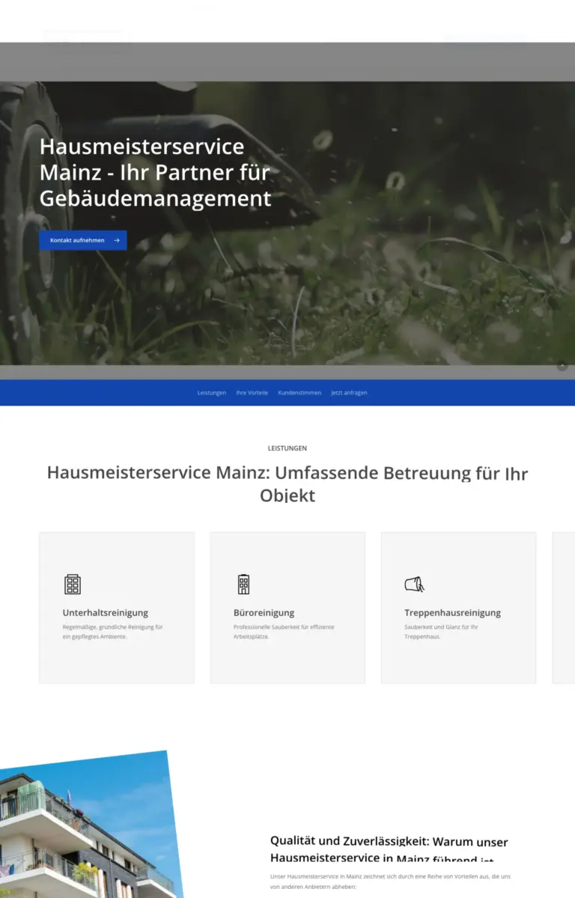Select the Jetzt anfragen nav link
The image size is (575, 898).
(x=349, y=393)
